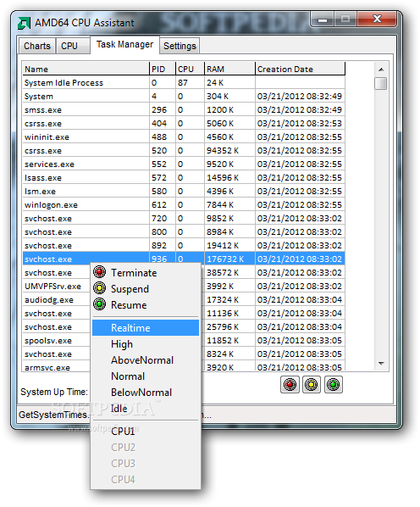Select the System Idle Process row
This screenshot has width=420, height=507.
(184, 83)
